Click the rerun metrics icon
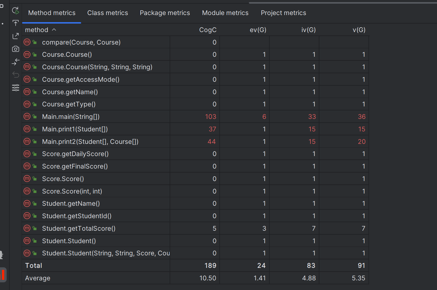437x290 pixels. click(x=16, y=11)
